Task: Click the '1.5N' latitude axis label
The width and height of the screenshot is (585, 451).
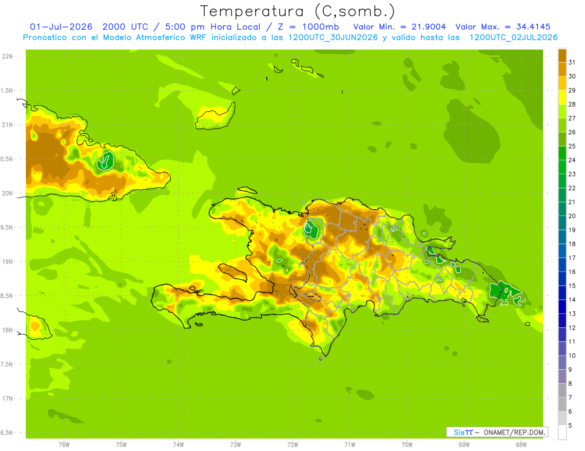Action: tap(8, 90)
